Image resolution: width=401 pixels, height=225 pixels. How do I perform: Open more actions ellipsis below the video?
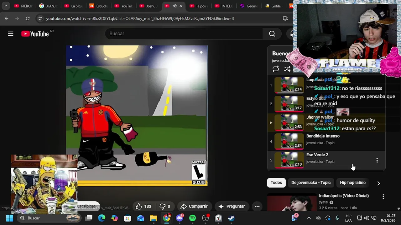click(257, 206)
